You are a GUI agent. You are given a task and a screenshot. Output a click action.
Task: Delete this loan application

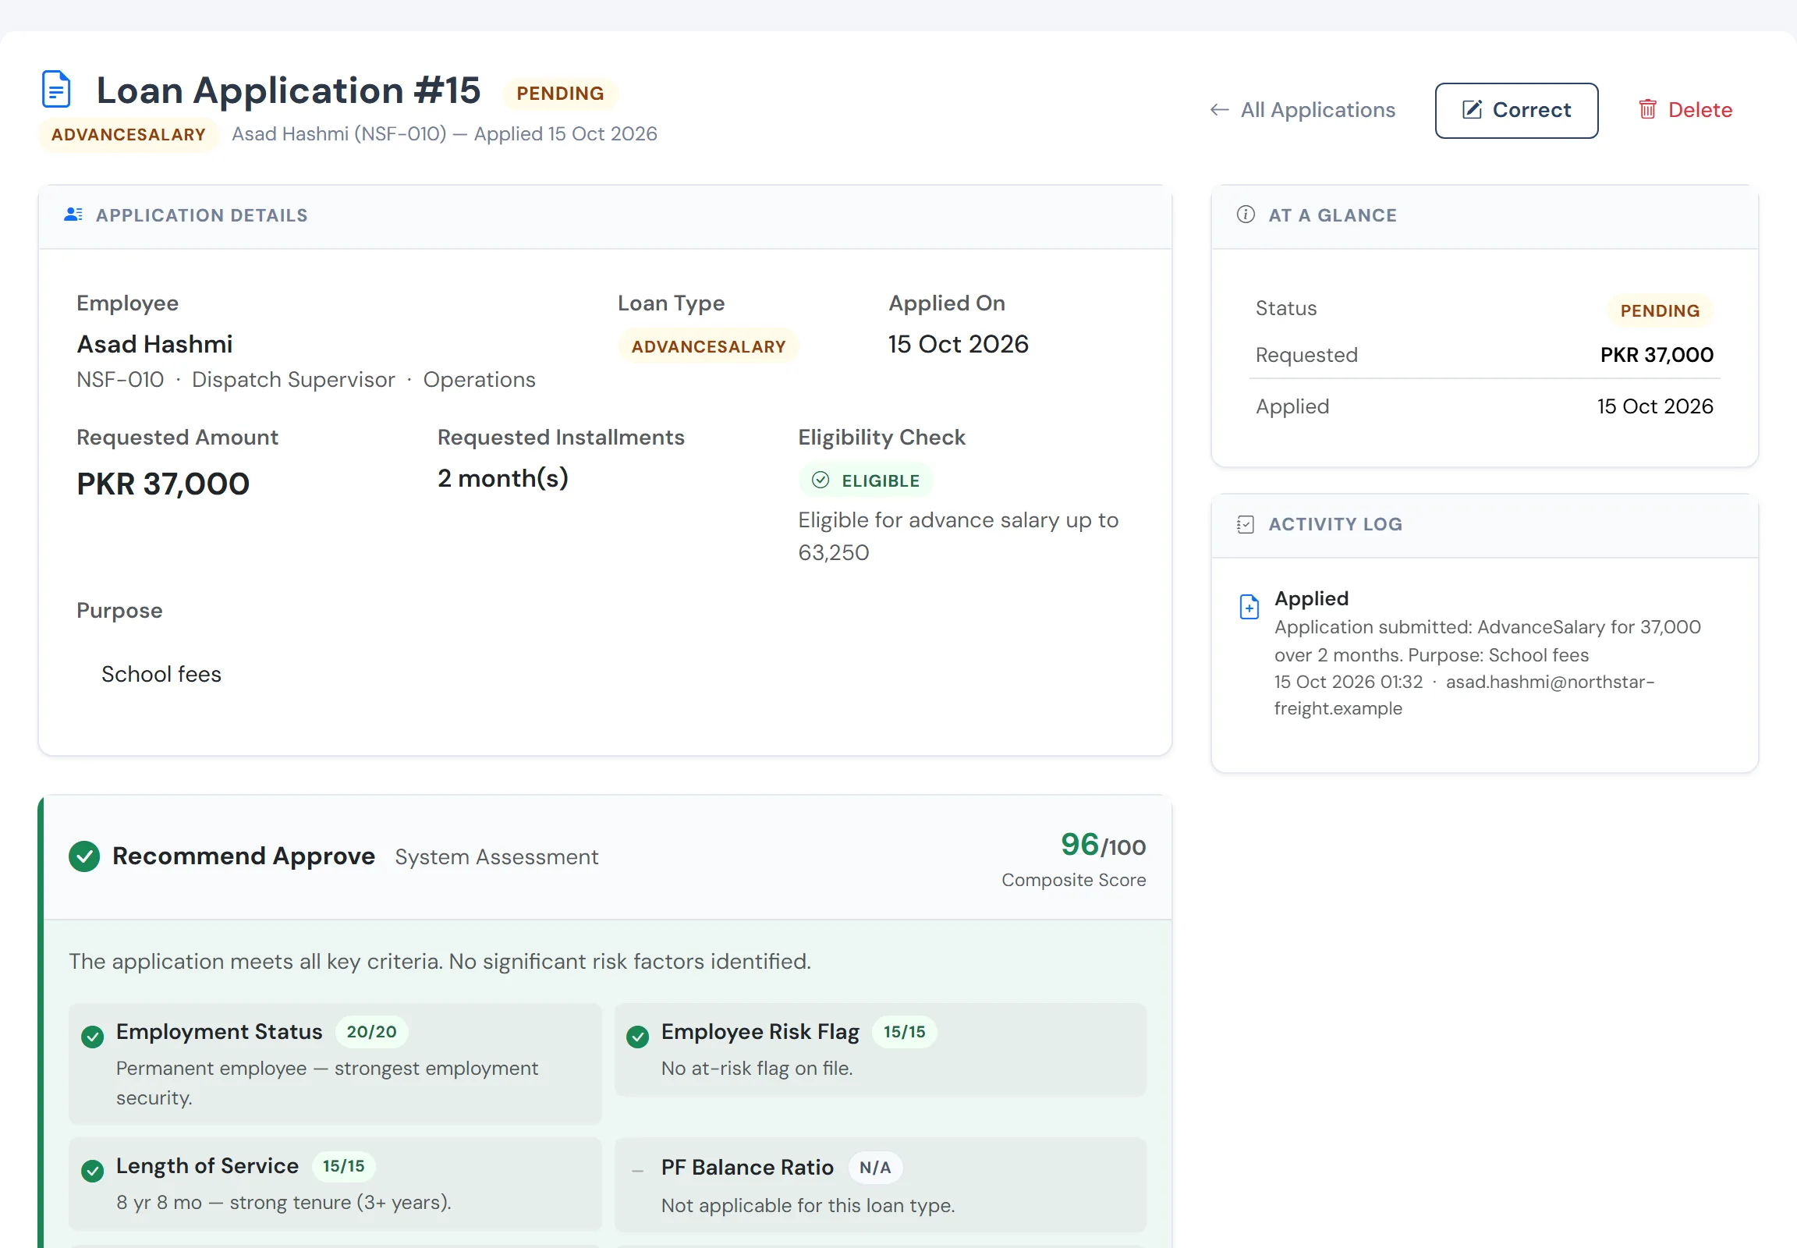point(1685,110)
